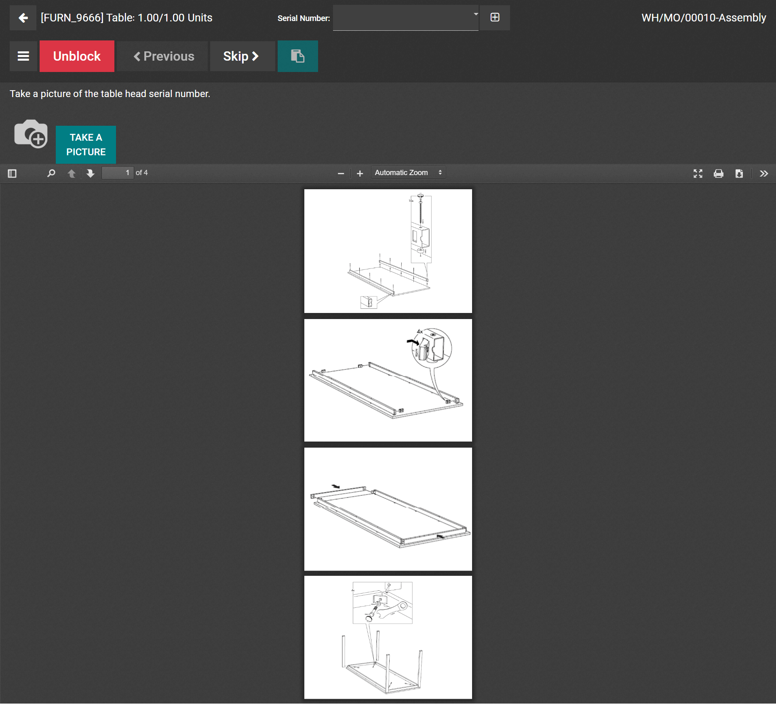Click the TAKE A PICTURE button
776x706 pixels.
pyautogui.click(x=86, y=145)
